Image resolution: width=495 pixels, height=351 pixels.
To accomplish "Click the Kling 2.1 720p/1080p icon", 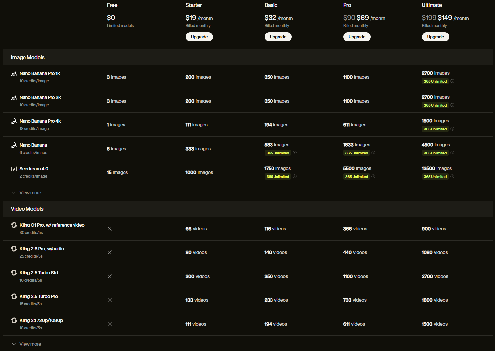I will (14, 320).
